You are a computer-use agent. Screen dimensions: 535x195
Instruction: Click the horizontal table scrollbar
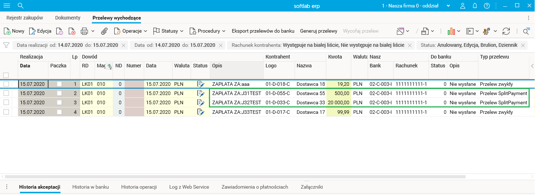click(x=235, y=176)
